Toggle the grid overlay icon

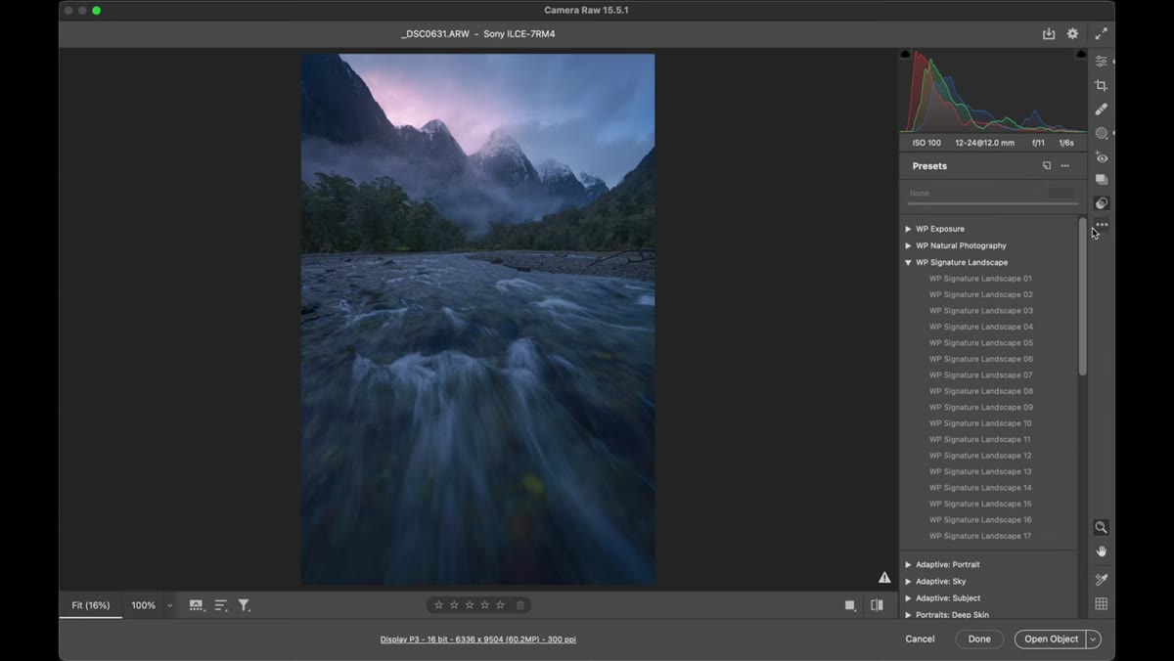1102,604
